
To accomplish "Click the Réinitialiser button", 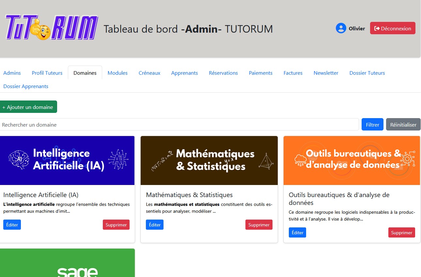I will click(x=403, y=125).
